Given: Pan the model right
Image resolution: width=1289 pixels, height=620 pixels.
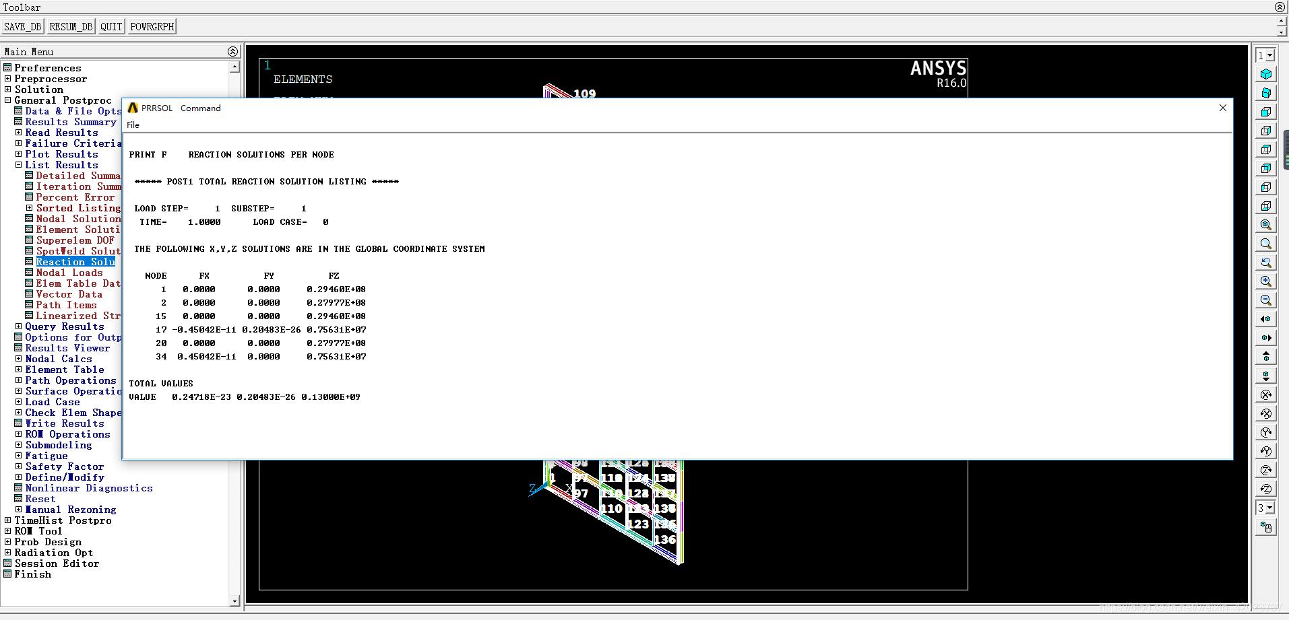Looking at the screenshot, I should tap(1265, 338).
